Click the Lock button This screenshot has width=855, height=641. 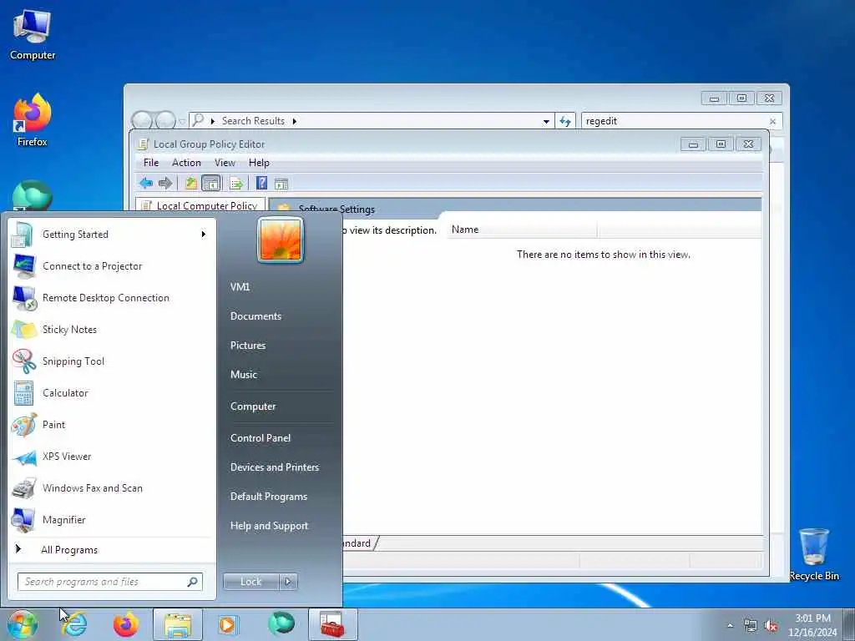[250, 582]
